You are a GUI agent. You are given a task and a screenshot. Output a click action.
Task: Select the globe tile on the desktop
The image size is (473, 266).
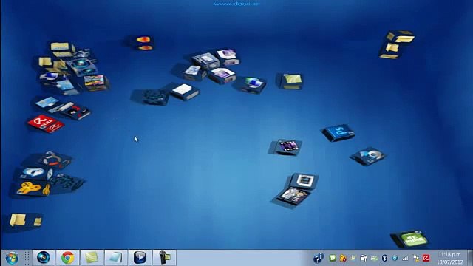click(x=252, y=84)
